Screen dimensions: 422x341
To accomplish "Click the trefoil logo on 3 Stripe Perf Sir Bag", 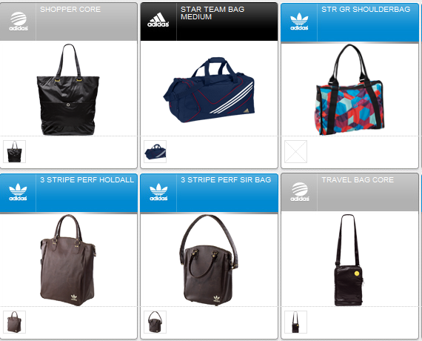I will click(x=158, y=192).
